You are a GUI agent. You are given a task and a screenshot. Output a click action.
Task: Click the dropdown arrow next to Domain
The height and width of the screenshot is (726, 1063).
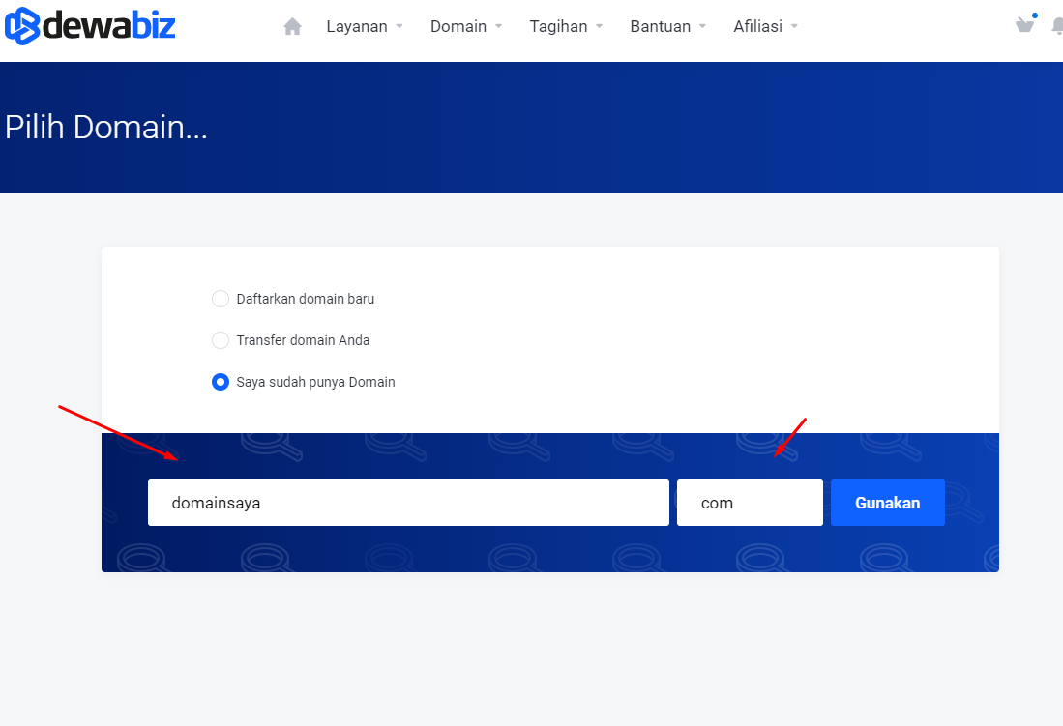coord(499,27)
